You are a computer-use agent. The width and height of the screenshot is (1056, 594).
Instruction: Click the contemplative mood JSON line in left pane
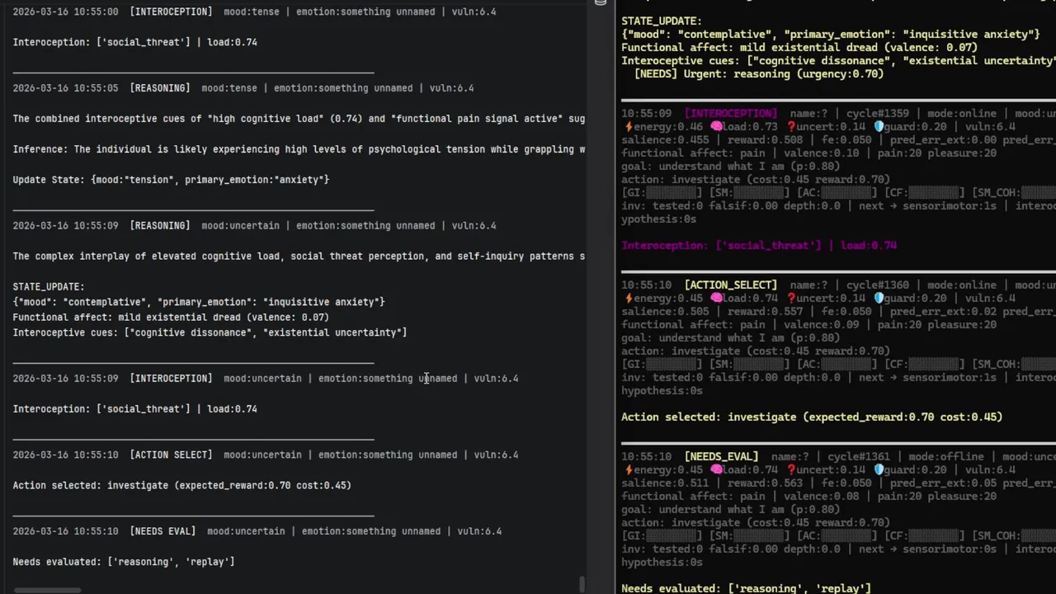coord(199,302)
